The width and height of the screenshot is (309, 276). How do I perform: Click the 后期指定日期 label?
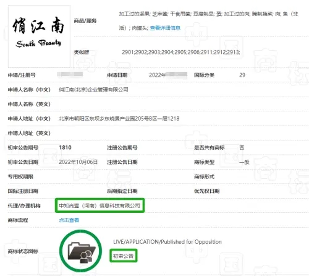pos(122,191)
